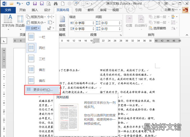Click spacing before stepper arrows
190x137 pixels.
[120, 23]
